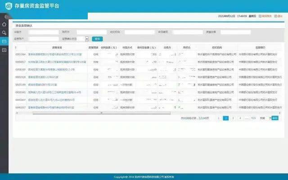Go to page 3 in pagination

coord(233,118)
